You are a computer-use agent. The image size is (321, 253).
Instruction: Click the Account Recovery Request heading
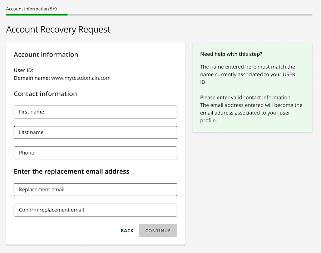coord(58,30)
